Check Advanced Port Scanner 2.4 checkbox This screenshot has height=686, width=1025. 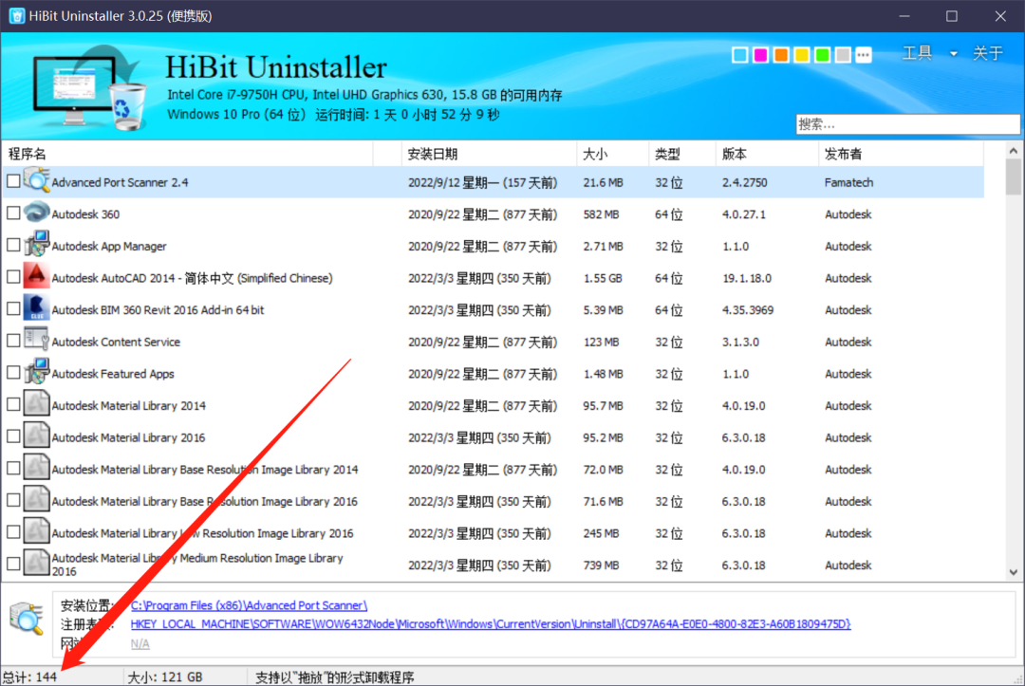[13, 181]
